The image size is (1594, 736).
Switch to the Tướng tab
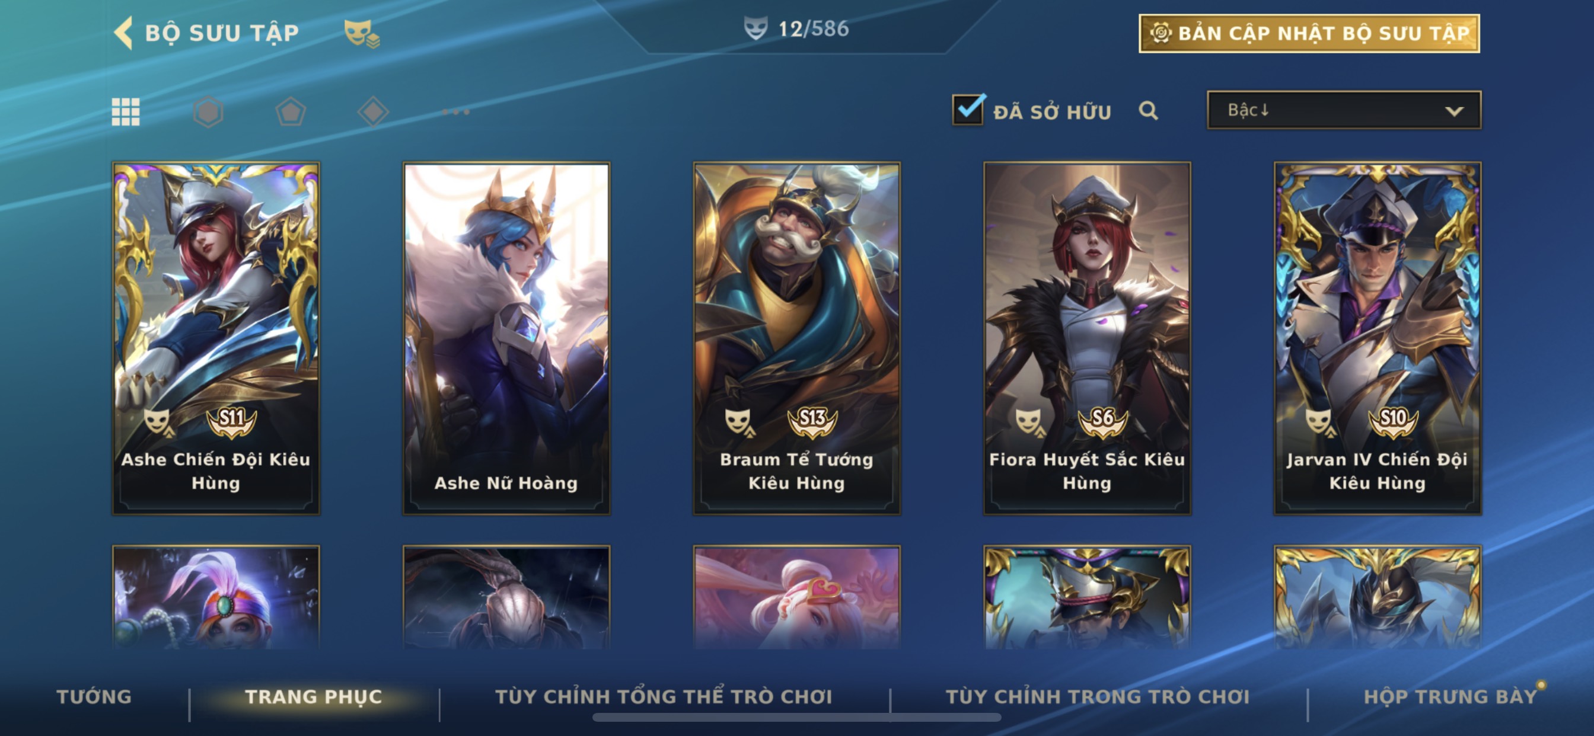click(94, 696)
